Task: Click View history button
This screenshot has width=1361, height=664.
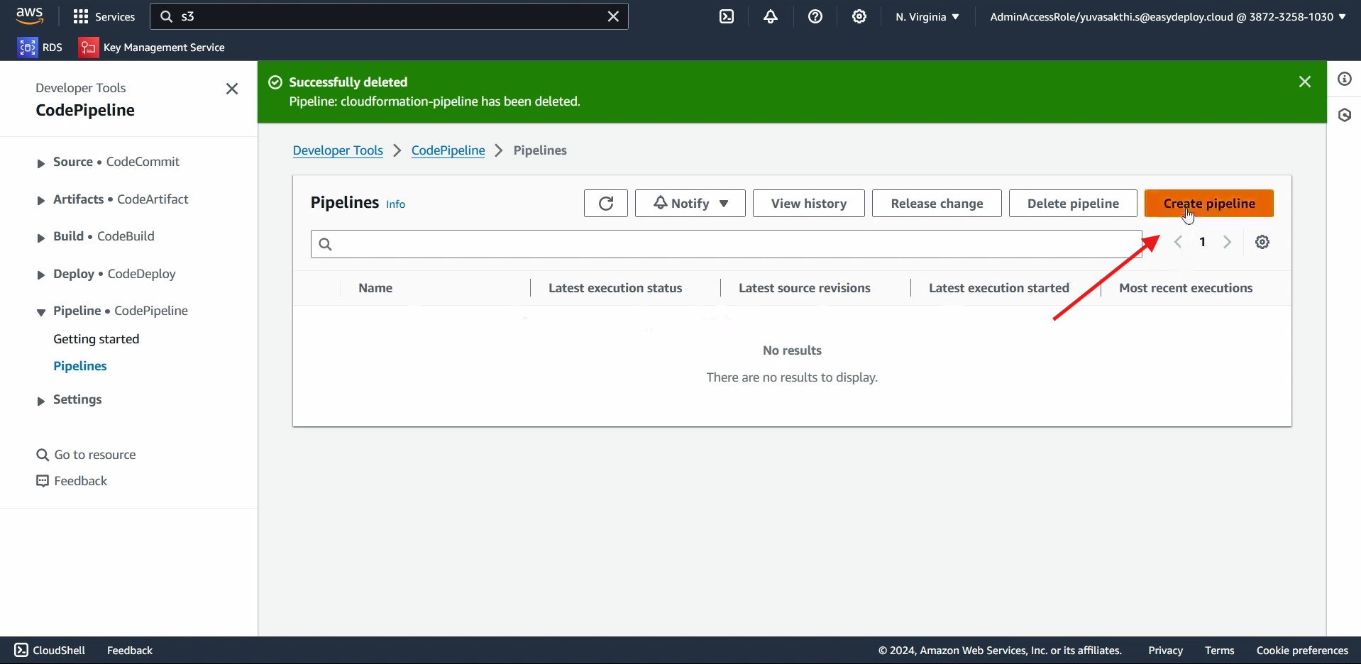Action: pos(809,204)
